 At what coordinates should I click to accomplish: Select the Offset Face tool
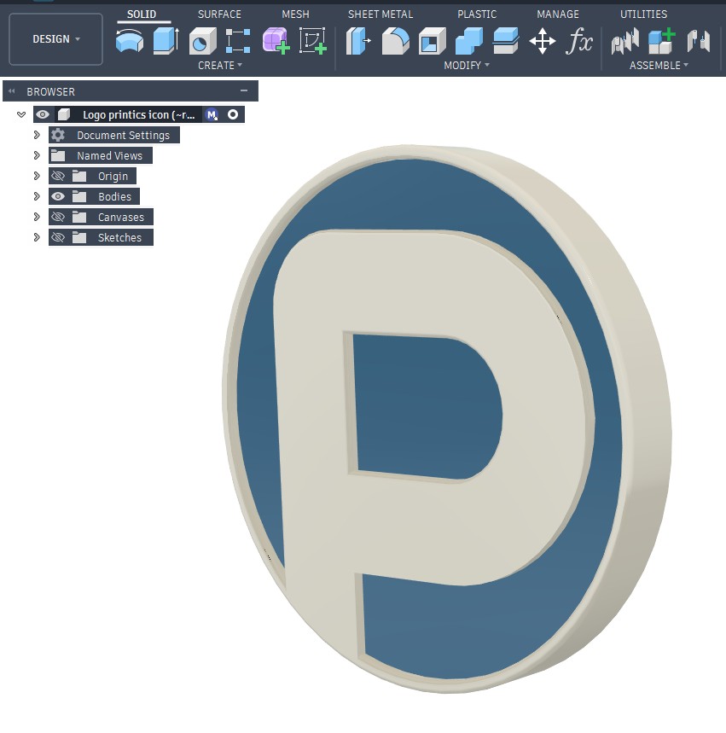[505, 41]
